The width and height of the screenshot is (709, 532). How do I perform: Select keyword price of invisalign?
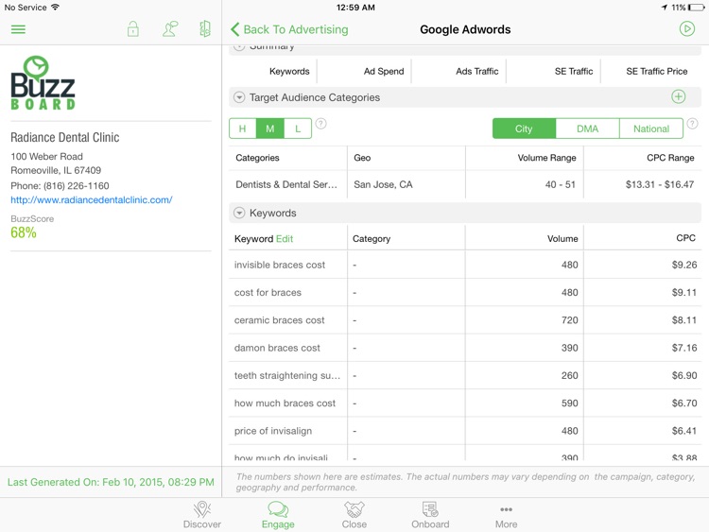pos(272,431)
